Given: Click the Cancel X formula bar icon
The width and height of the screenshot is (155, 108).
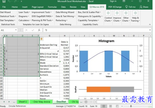Looking at the screenshot, I should point(27,30).
